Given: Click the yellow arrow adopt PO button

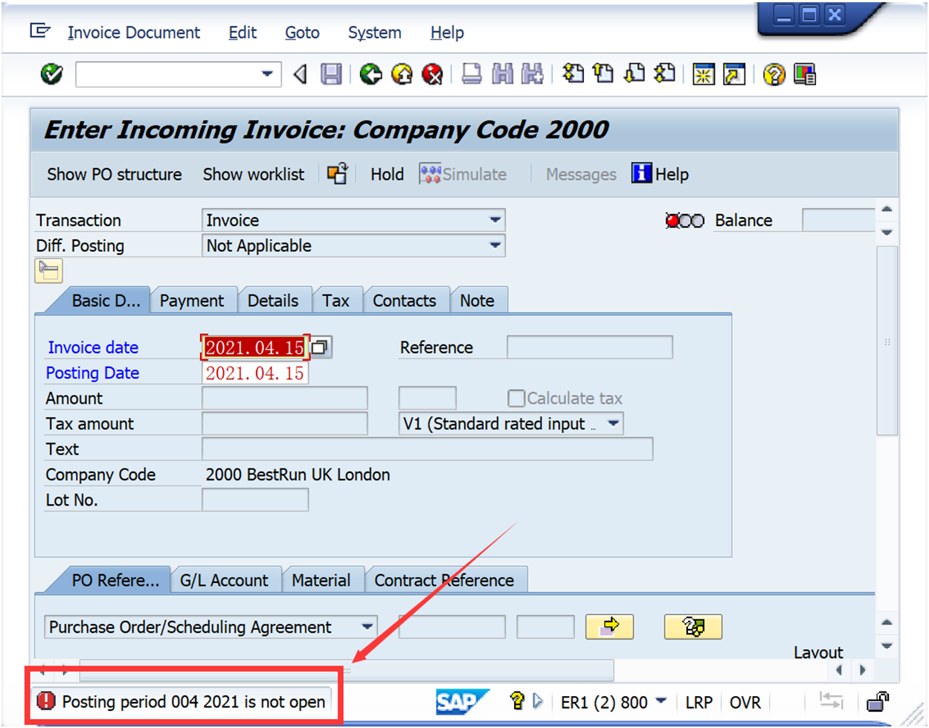Looking at the screenshot, I should [610, 626].
